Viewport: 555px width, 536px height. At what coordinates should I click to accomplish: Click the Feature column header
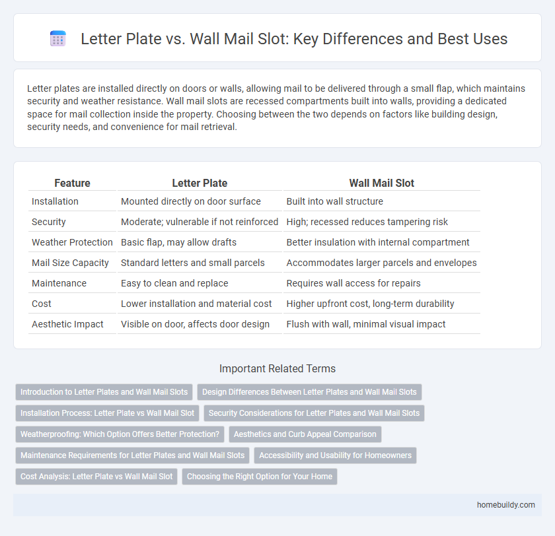tap(72, 183)
